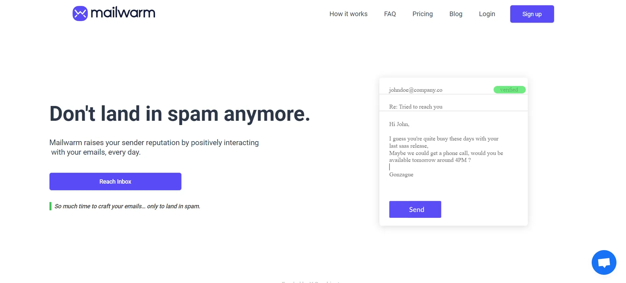The height and width of the screenshot is (283, 626).
Task: Click the Reach Inbox button
Action: pos(115,181)
